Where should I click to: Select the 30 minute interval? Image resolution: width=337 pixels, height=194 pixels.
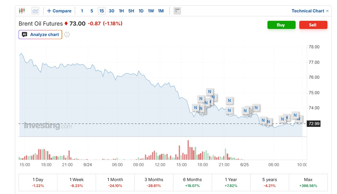click(x=112, y=11)
